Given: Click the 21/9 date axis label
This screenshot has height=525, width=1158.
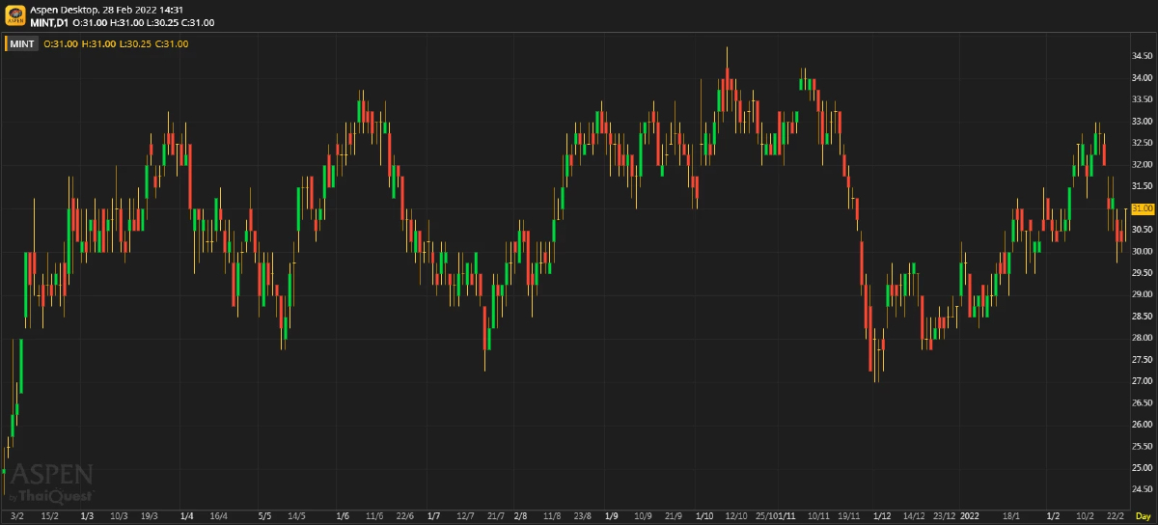Looking at the screenshot, I should pyautogui.click(x=674, y=516).
